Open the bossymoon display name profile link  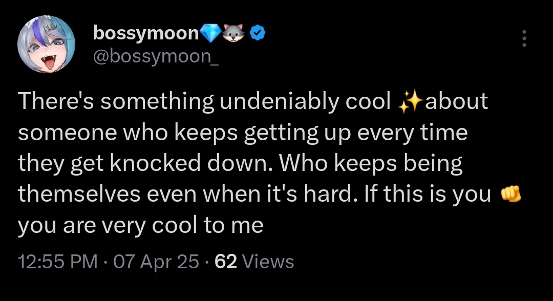[x=145, y=33]
